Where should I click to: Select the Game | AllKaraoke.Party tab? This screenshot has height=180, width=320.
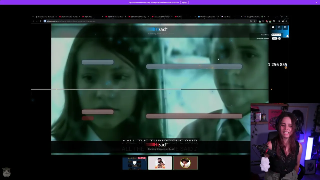coord(254,17)
